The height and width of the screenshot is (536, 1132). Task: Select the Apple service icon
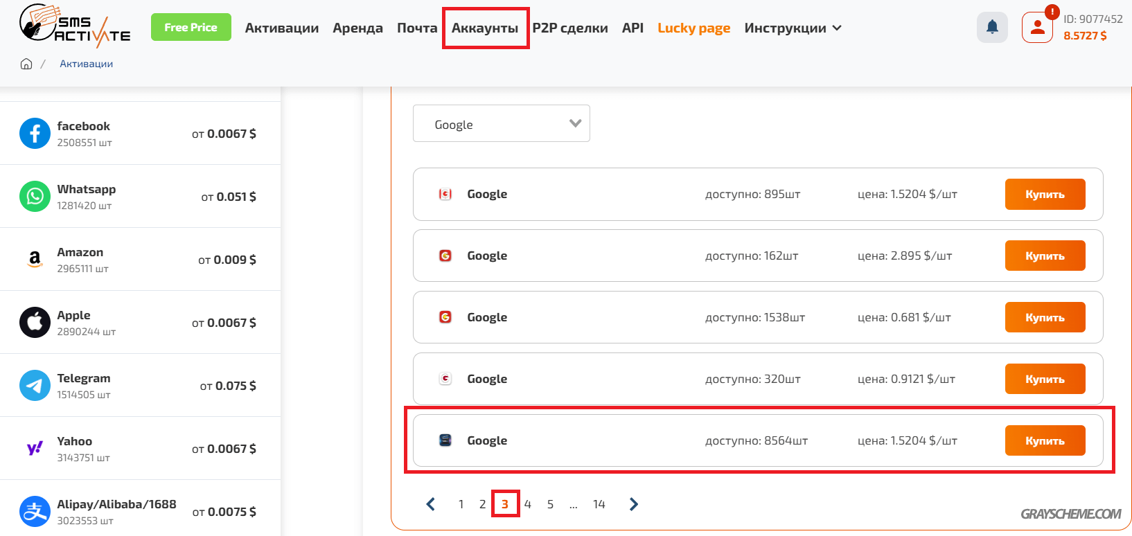(x=35, y=323)
